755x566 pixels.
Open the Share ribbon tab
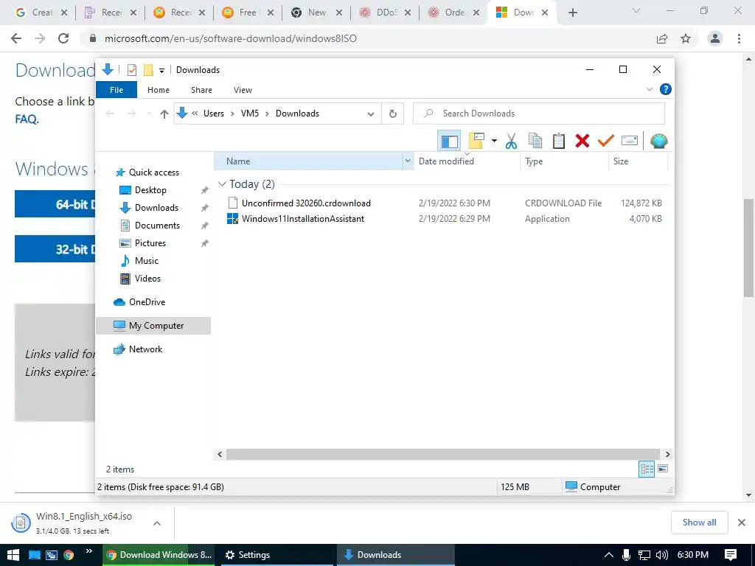201,90
